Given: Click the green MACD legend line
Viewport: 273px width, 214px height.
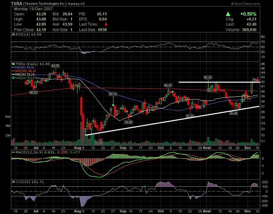Looking at the screenshot, I should pos(13,152).
